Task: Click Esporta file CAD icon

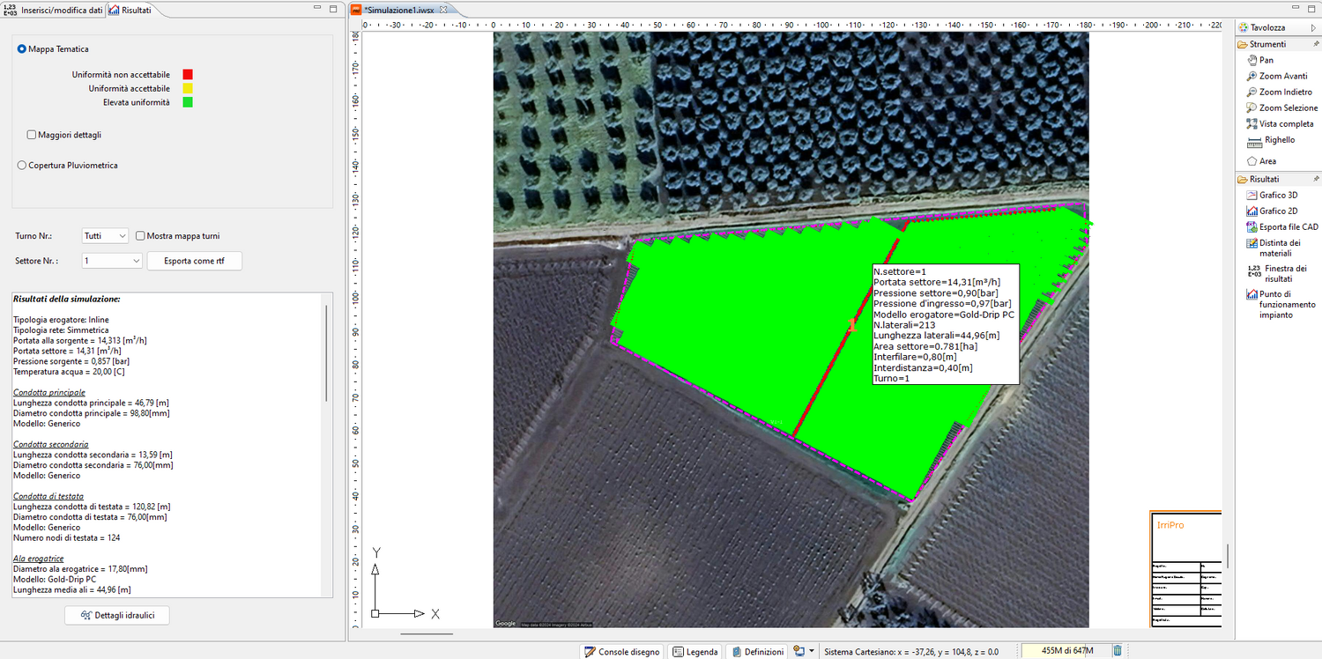Action: (1252, 227)
